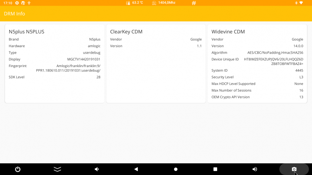Tap the DRM Info app title
This screenshot has height=175, width=312.
point(14,14)
